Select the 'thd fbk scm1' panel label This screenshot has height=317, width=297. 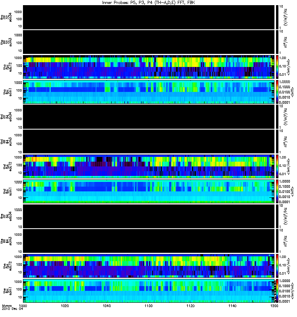[8, 191]
